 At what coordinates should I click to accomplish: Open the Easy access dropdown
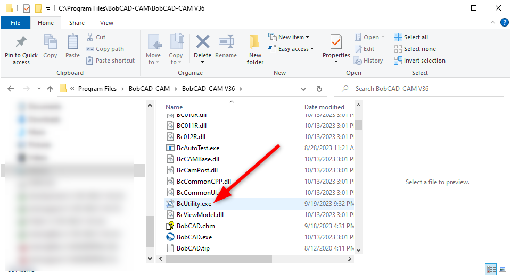pos(291,49)
